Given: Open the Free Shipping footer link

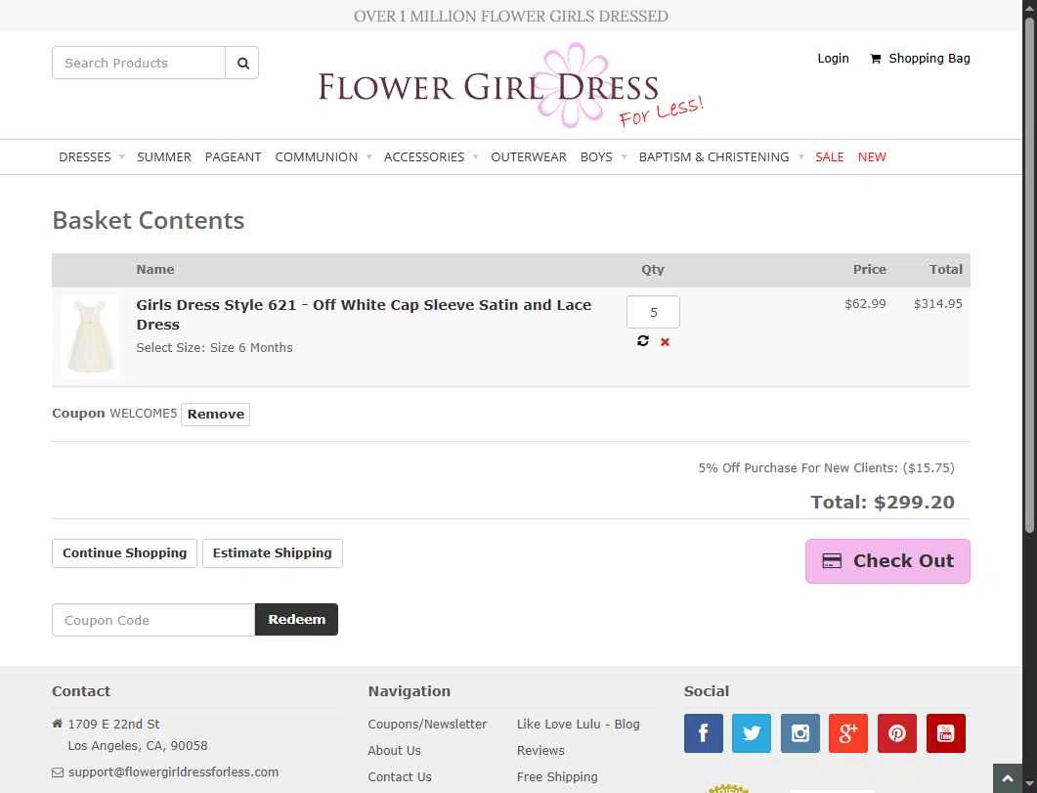Looking at the screenshot, I should 557,777.
